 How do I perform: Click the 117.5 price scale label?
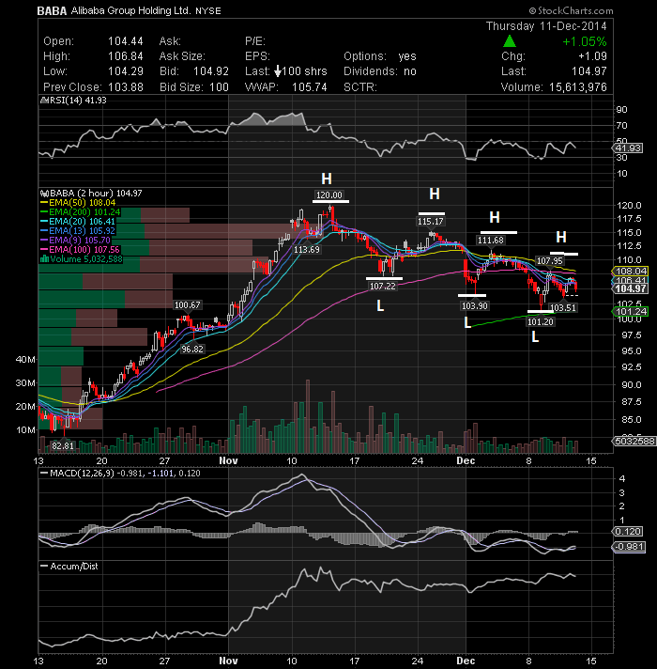629,219
